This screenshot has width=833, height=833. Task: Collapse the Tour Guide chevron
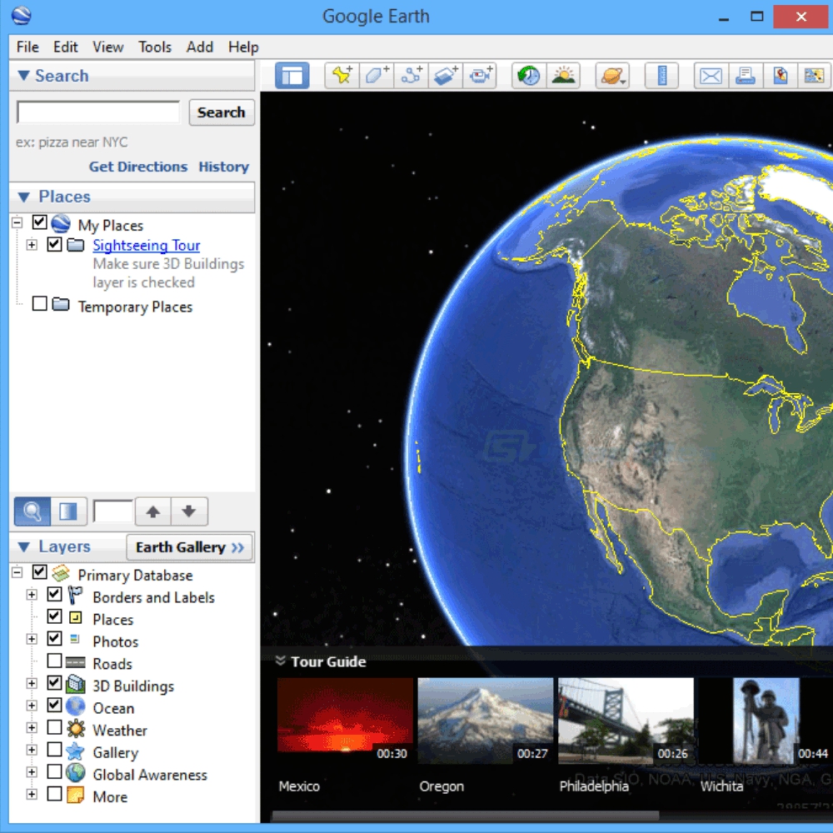point(280,661)
